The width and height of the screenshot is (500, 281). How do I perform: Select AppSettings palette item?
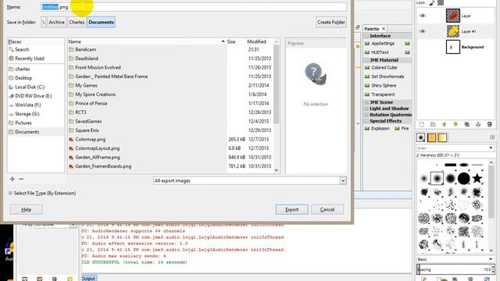click(380, 44)
